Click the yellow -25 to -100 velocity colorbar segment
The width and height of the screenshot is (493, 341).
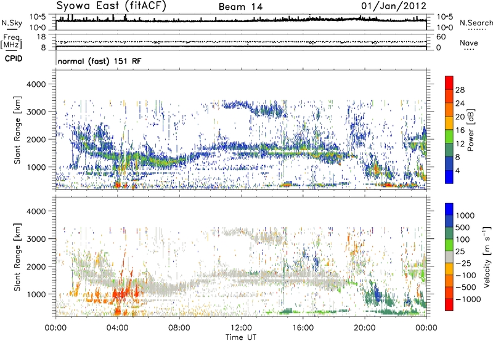449,269
